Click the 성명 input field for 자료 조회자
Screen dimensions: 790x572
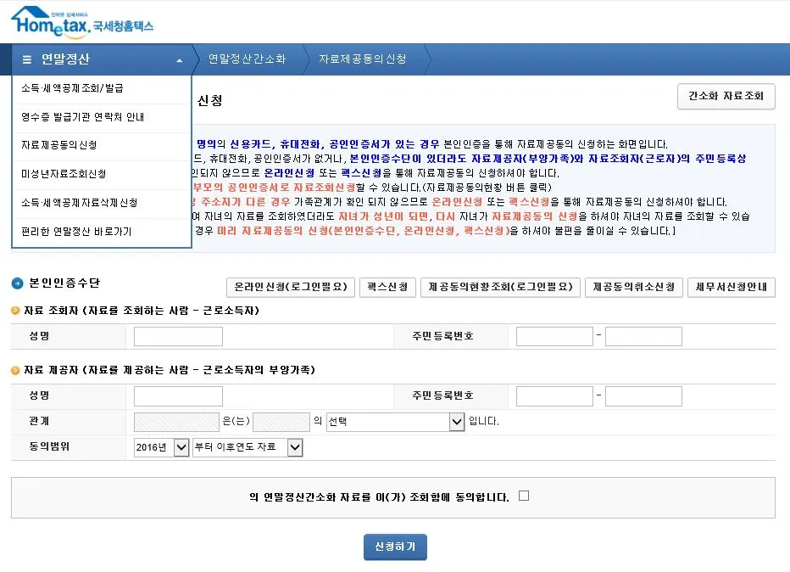tap(176, 336)
